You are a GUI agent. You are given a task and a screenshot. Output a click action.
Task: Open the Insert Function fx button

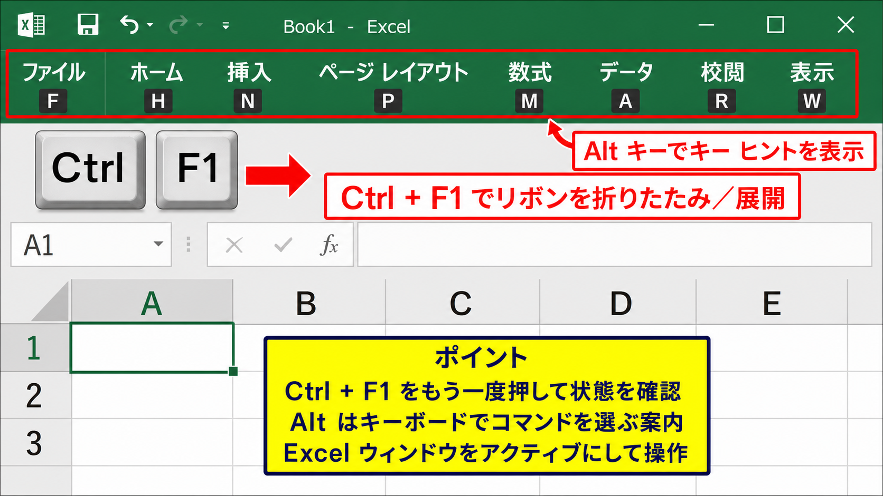coord(329,245)
